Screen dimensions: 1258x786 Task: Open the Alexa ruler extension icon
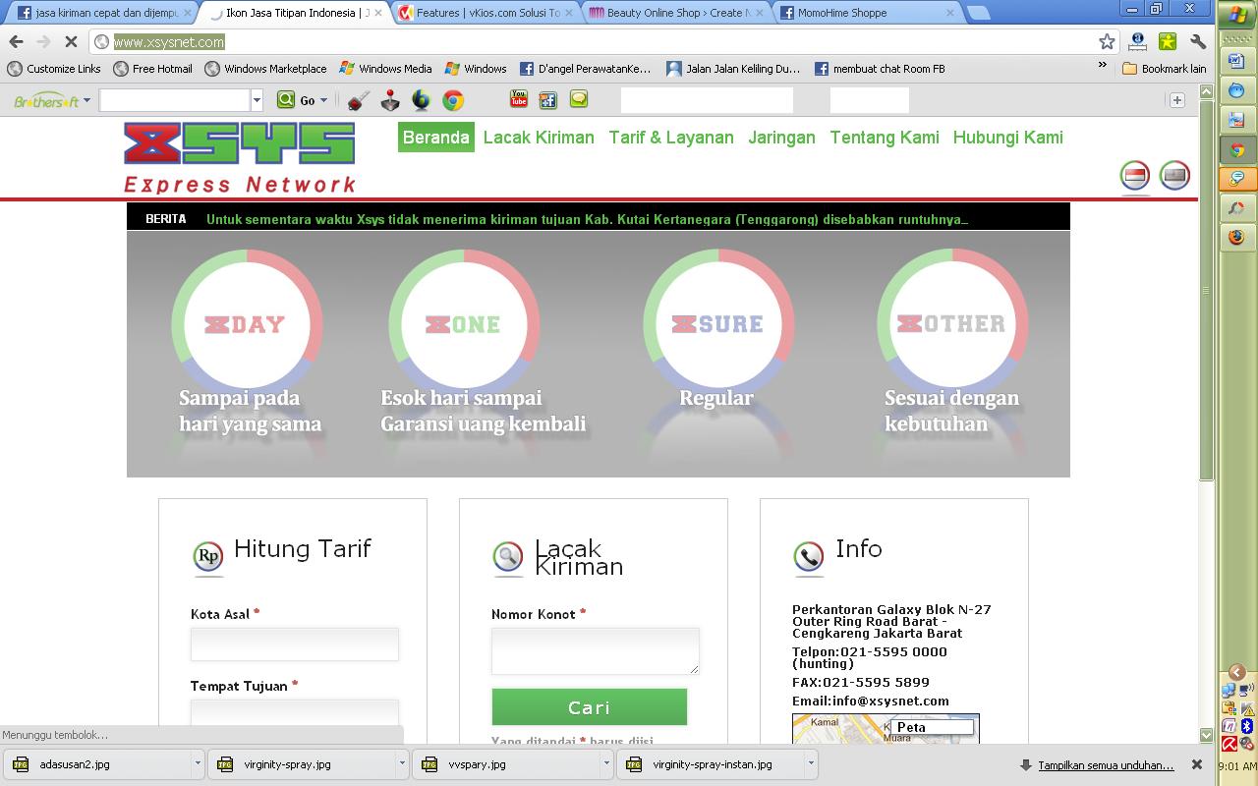coord(1137,41)
